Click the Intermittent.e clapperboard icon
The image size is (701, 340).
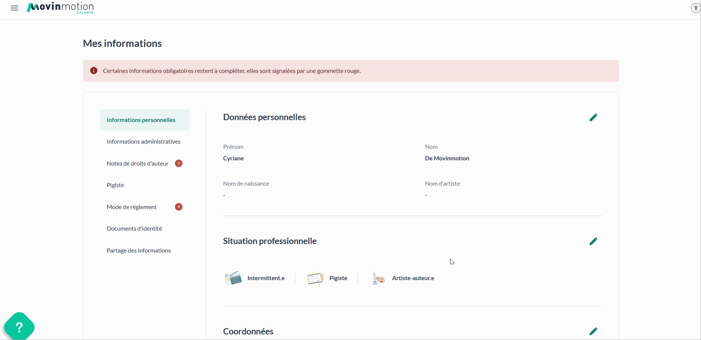(x=233, y=278)
